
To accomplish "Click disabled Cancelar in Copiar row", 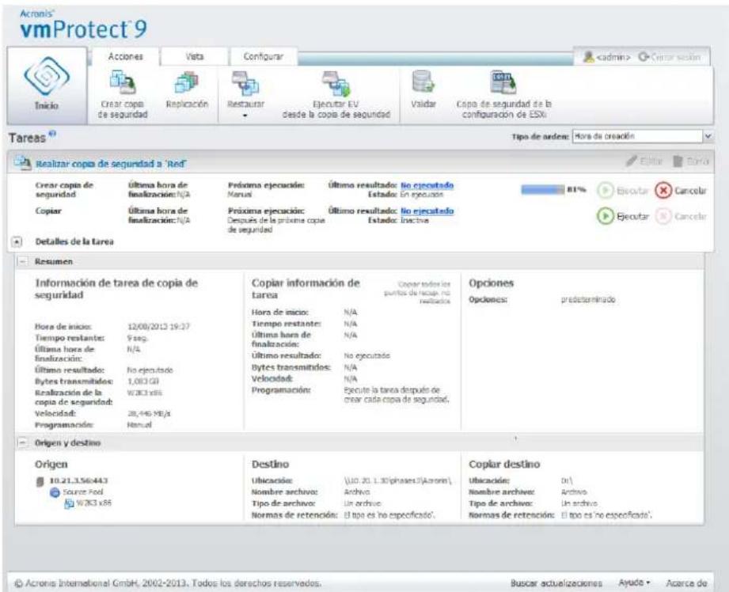I will pyautogui.click(x=681, y=216).
